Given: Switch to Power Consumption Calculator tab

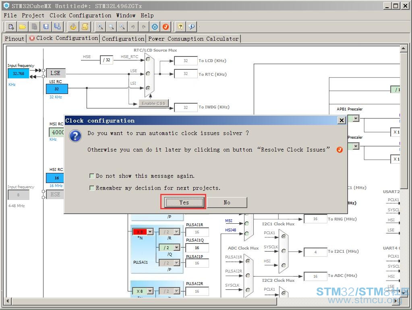Looking at the screenshot, I should click(193, 39).
